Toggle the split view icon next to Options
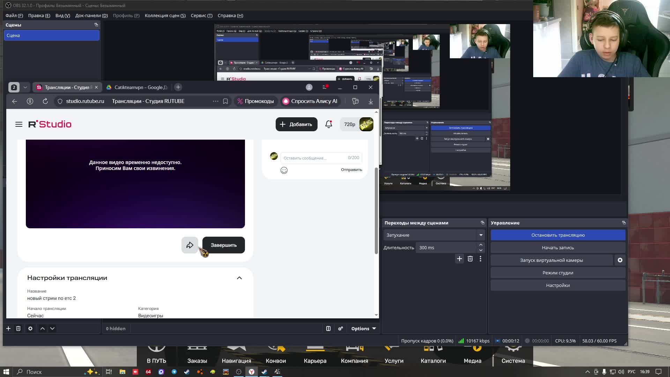The height and width of the screenshot is (377, 670). pyautogui.click(x=328, y=328)
